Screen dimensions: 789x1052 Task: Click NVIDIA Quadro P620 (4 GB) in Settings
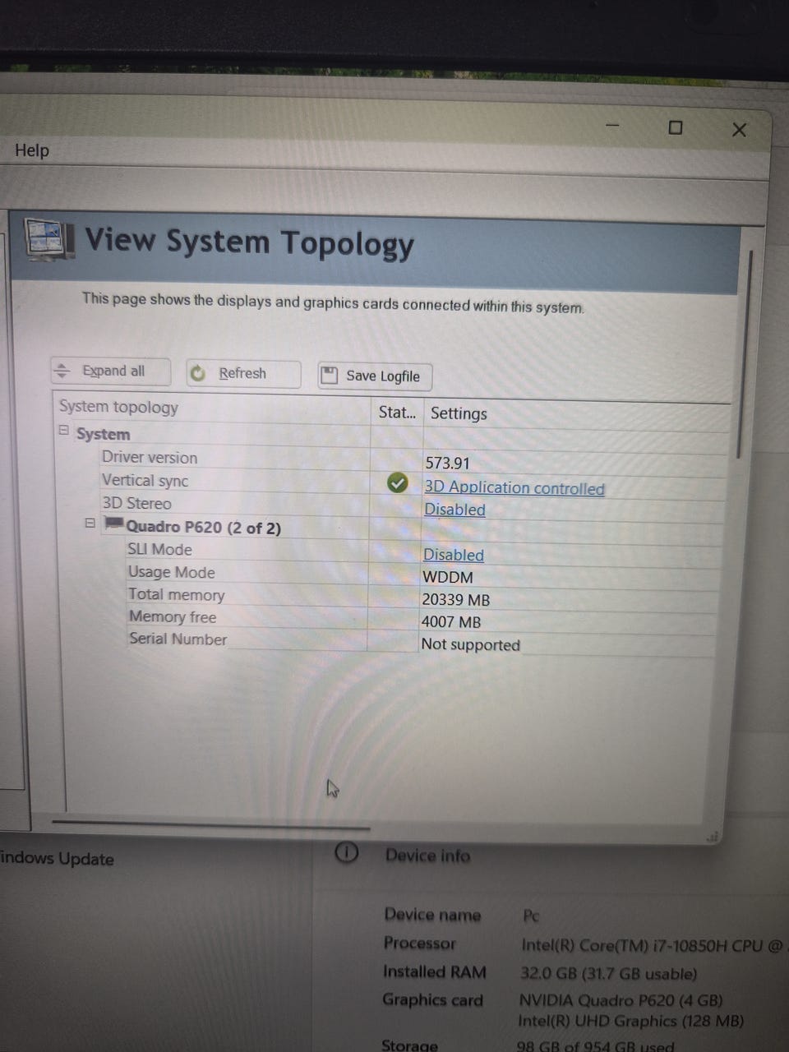[x=621, y=1000]
